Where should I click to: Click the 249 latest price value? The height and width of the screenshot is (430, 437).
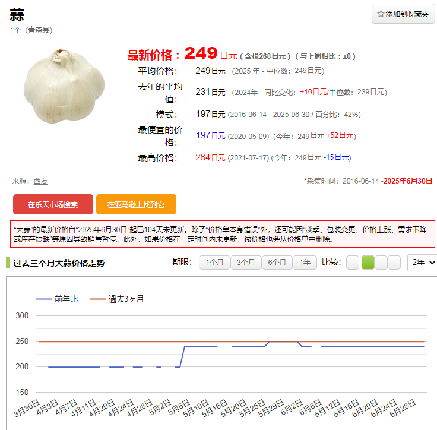tap(201, 53)
